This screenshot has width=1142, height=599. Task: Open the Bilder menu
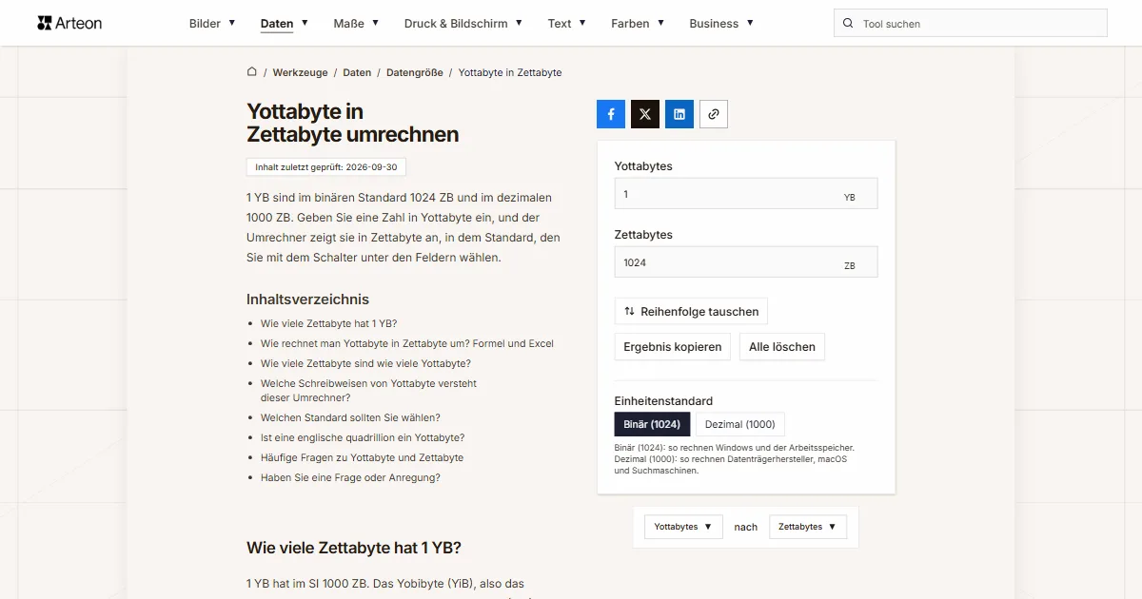click(x=212, y=24)
